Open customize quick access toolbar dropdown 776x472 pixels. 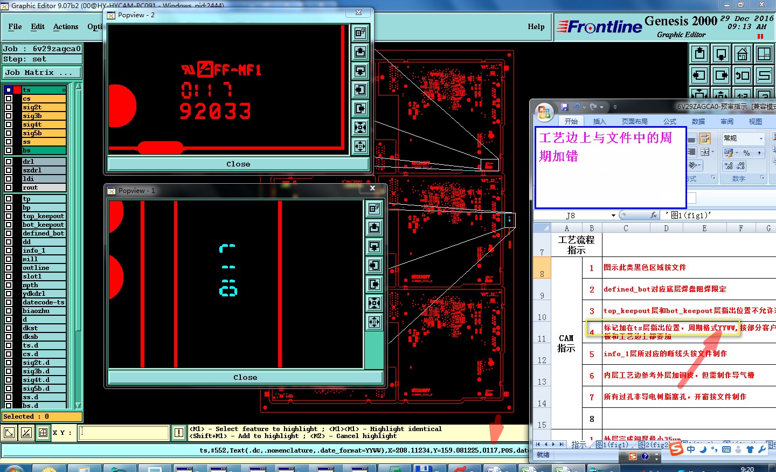click(x=615, y=107)
